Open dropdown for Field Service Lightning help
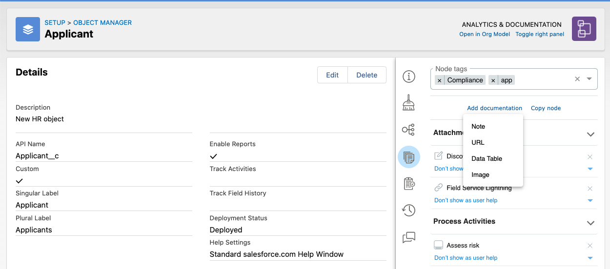This screenshot has height=269, width=610. pos(590,201)
